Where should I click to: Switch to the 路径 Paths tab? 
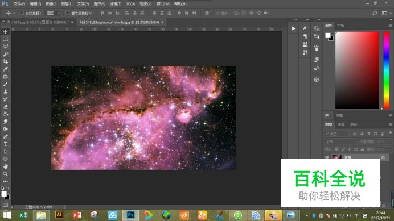(354, 124)
